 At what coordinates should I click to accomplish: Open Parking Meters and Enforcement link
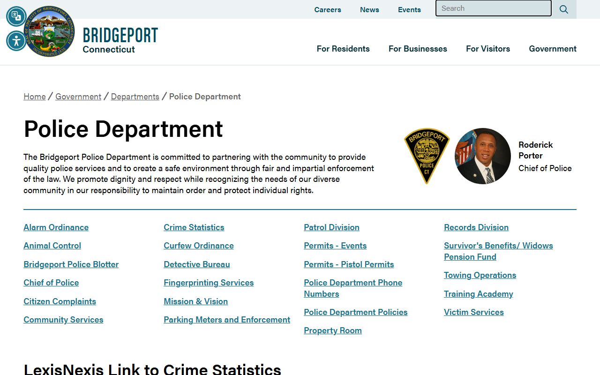[x=226, y=320]
